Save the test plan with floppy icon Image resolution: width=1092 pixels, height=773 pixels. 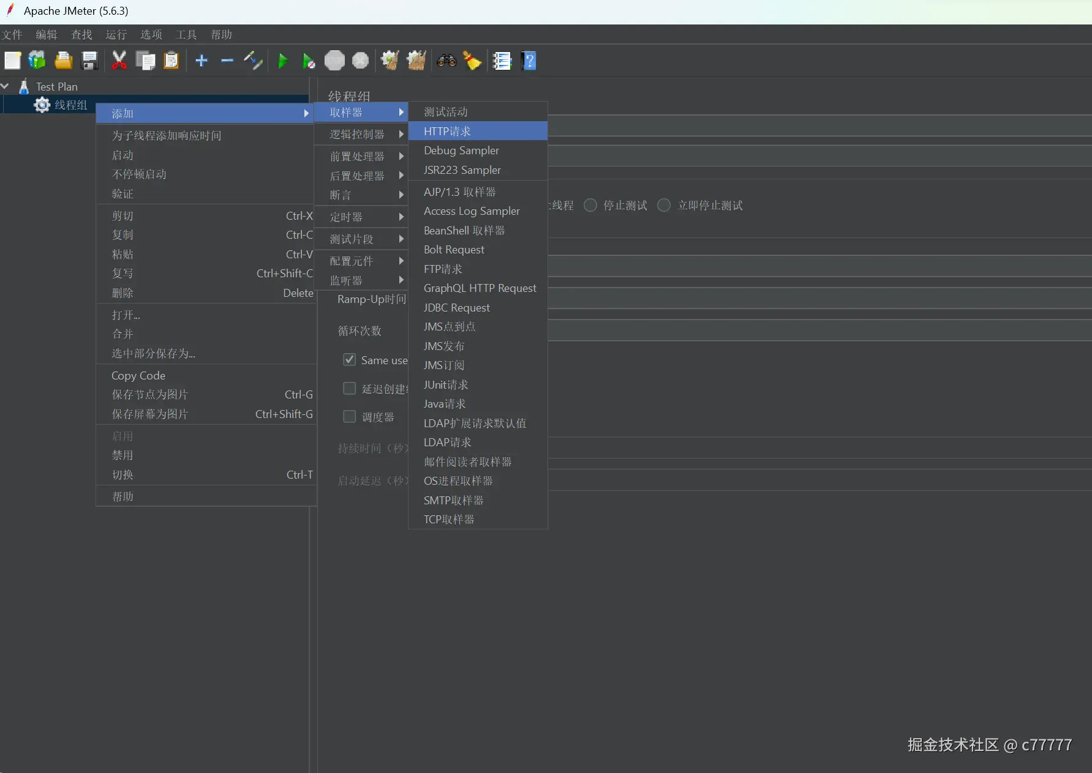click(x=89, y=61)
